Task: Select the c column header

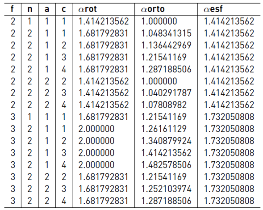Action: [64, 9]
